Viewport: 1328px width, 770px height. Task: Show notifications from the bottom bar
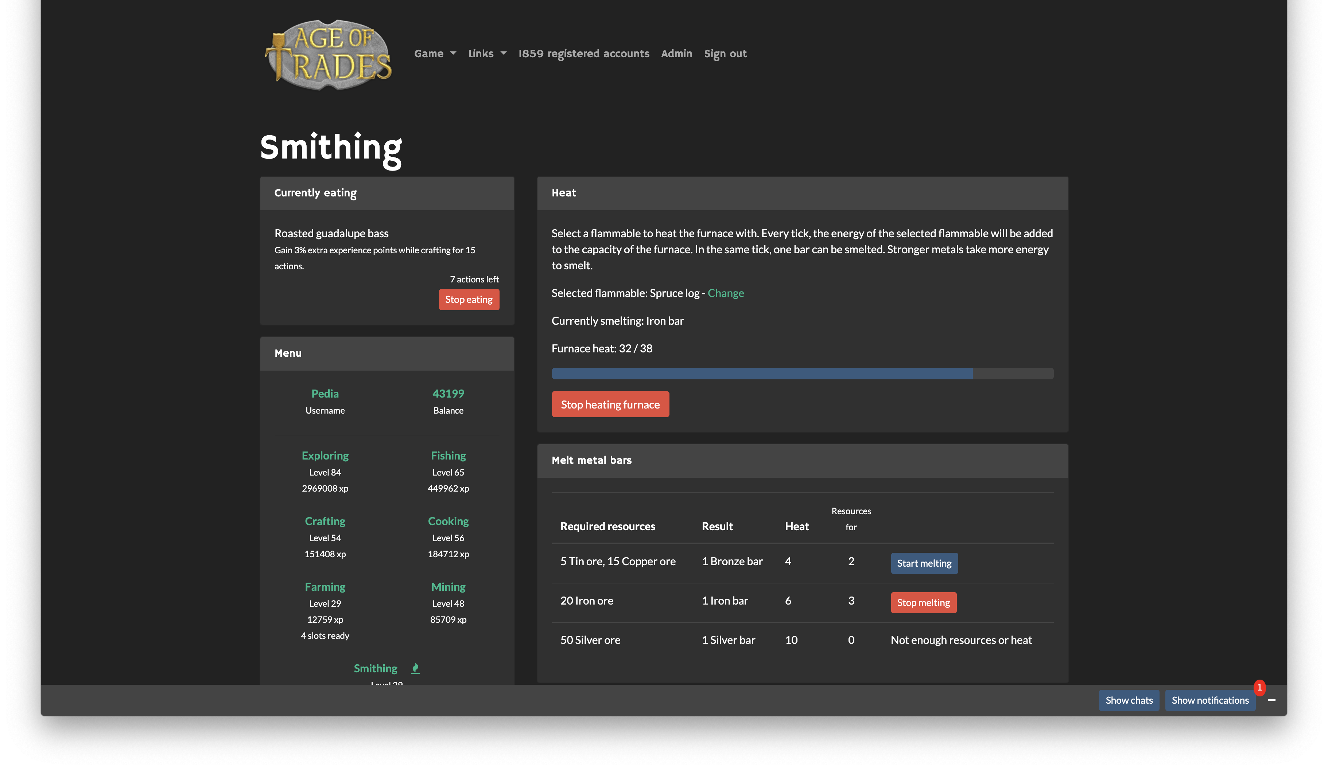[1210, 700]
